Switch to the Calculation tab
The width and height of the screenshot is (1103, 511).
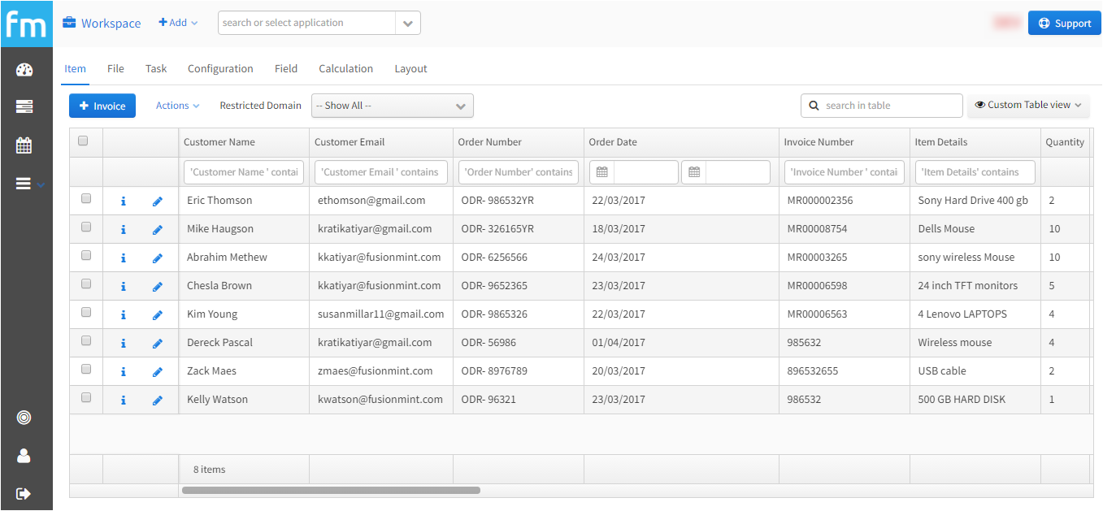pos(346,69)
